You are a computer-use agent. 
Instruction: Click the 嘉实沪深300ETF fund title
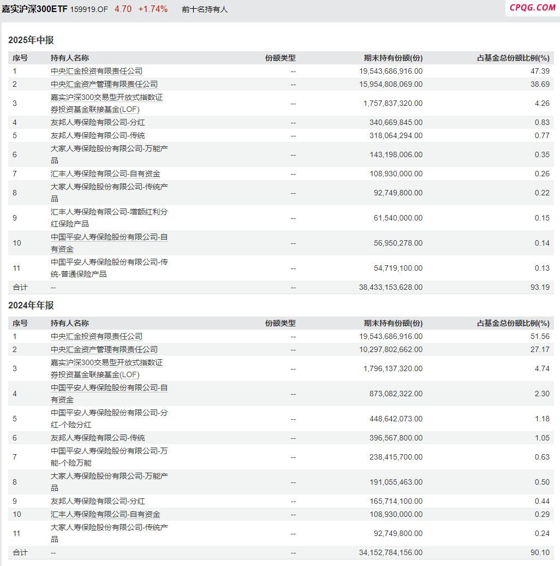[34, 9]
